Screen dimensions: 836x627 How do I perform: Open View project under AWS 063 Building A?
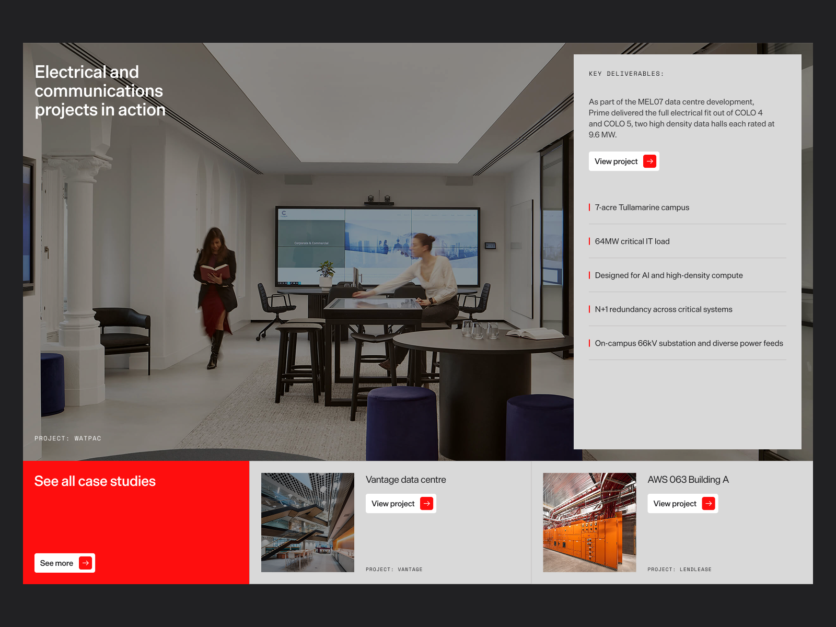(x=682, y=504)
